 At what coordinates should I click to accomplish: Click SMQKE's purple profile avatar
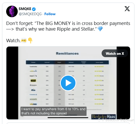[12, 12]
